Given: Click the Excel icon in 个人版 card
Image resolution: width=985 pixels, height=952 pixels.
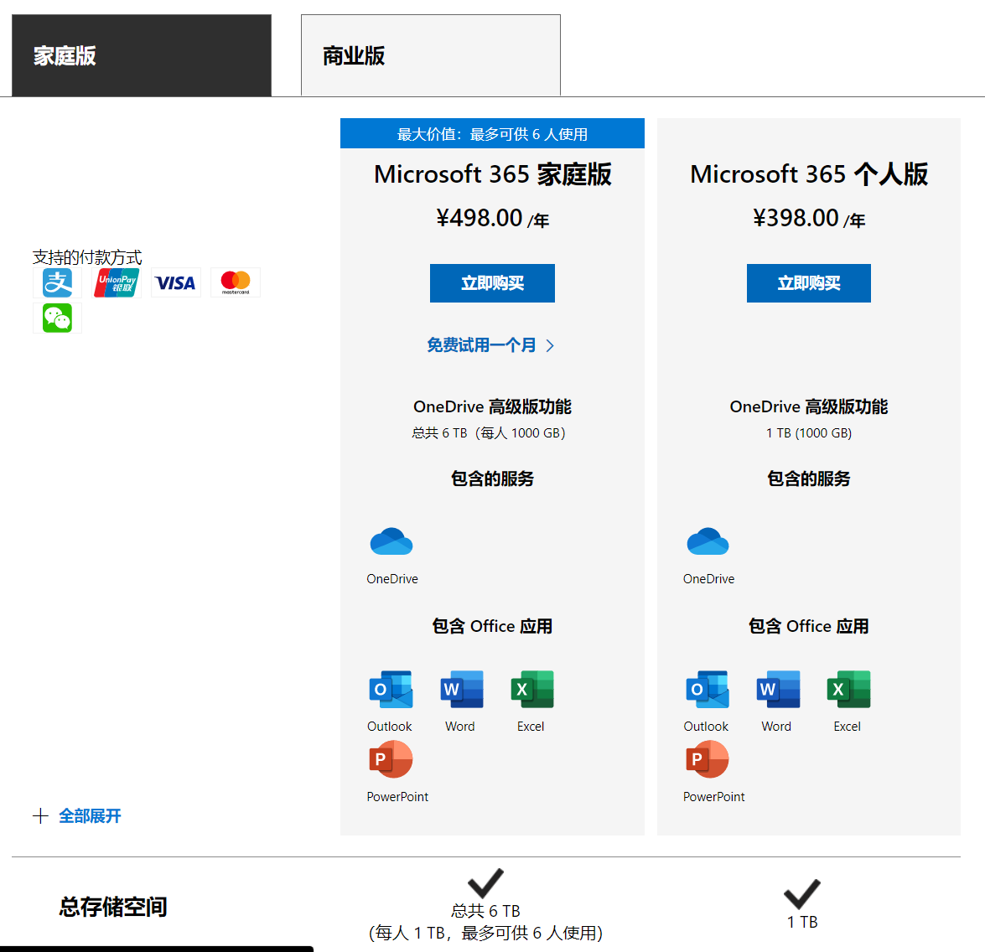Looking at the screenshot, I should pos(848,690).
